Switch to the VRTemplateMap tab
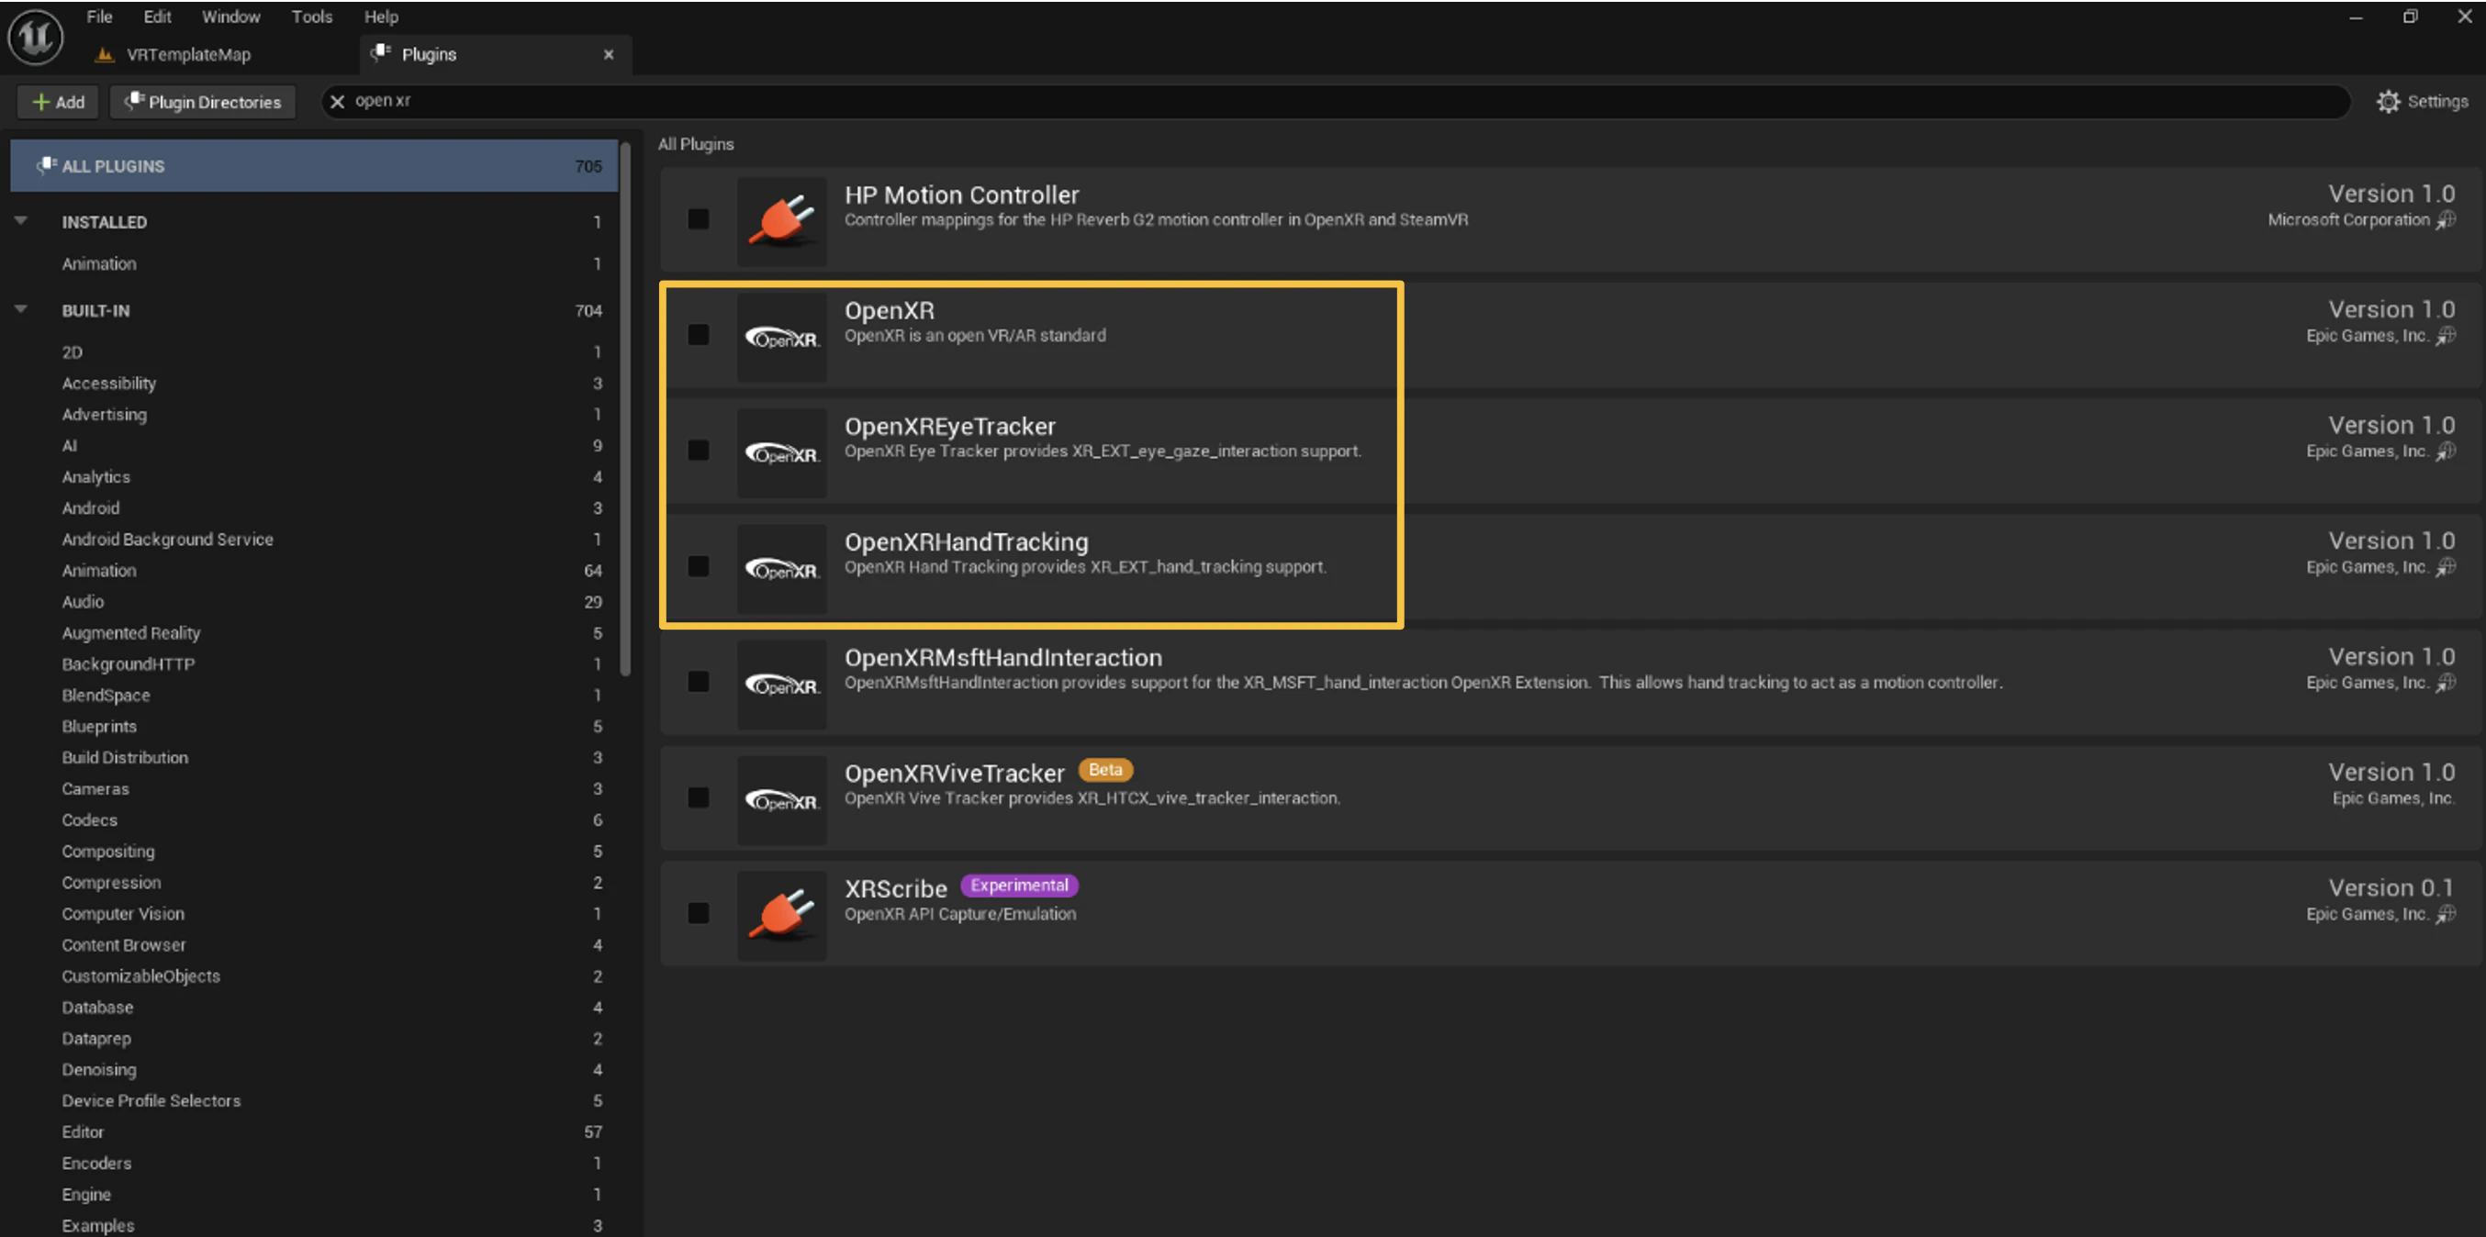Image resolution: width=2486 pixels, height=1237 pixels. 188,55
